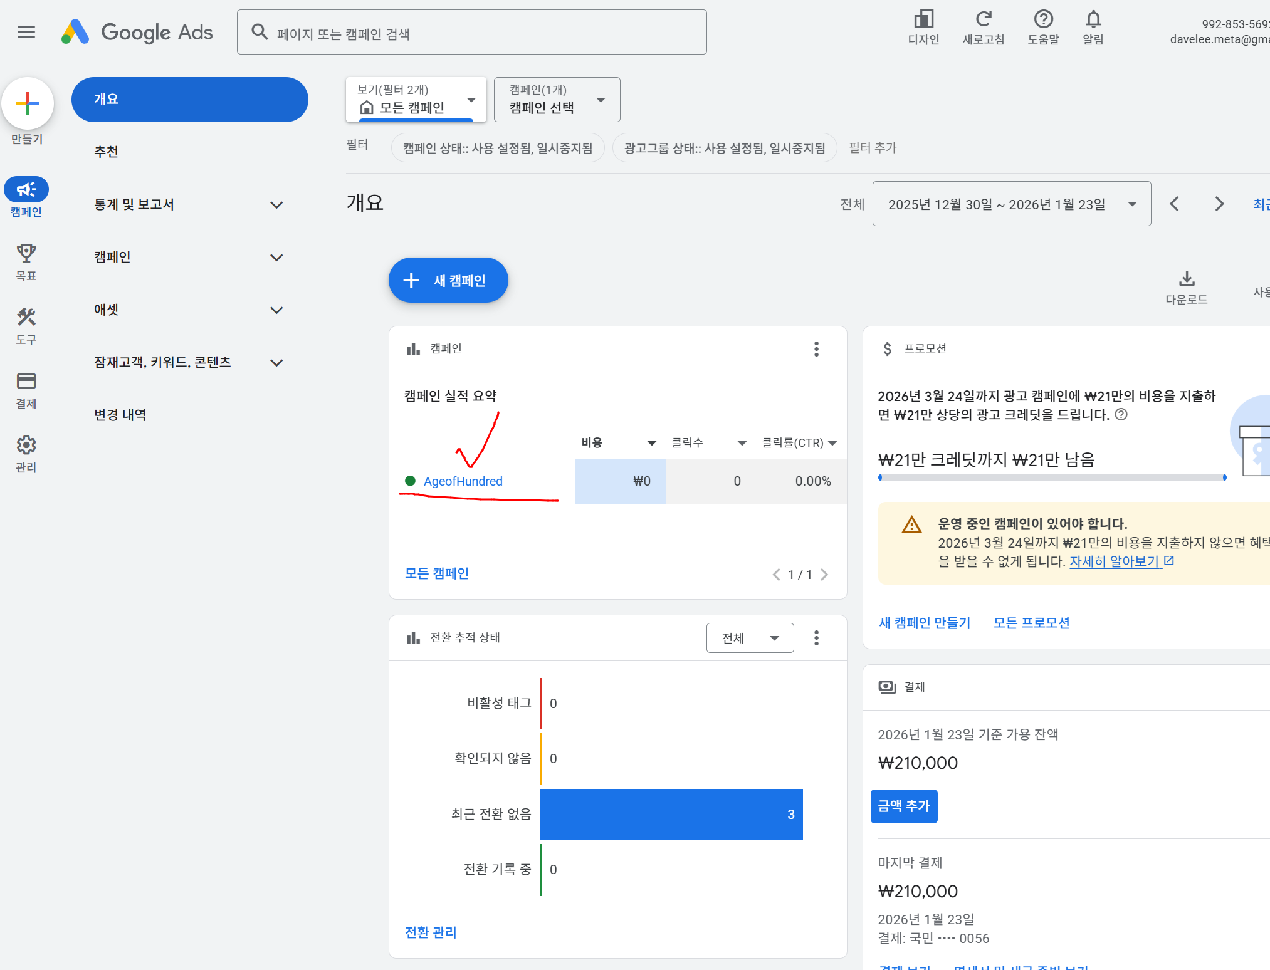Open Goals (목표) trophy icon

click(26, 254)
